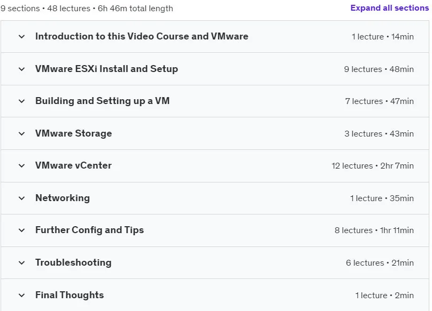Click the Expand all sections link
Screen dimensions: 432x311
pyautogui.click(x=390, y=8)
